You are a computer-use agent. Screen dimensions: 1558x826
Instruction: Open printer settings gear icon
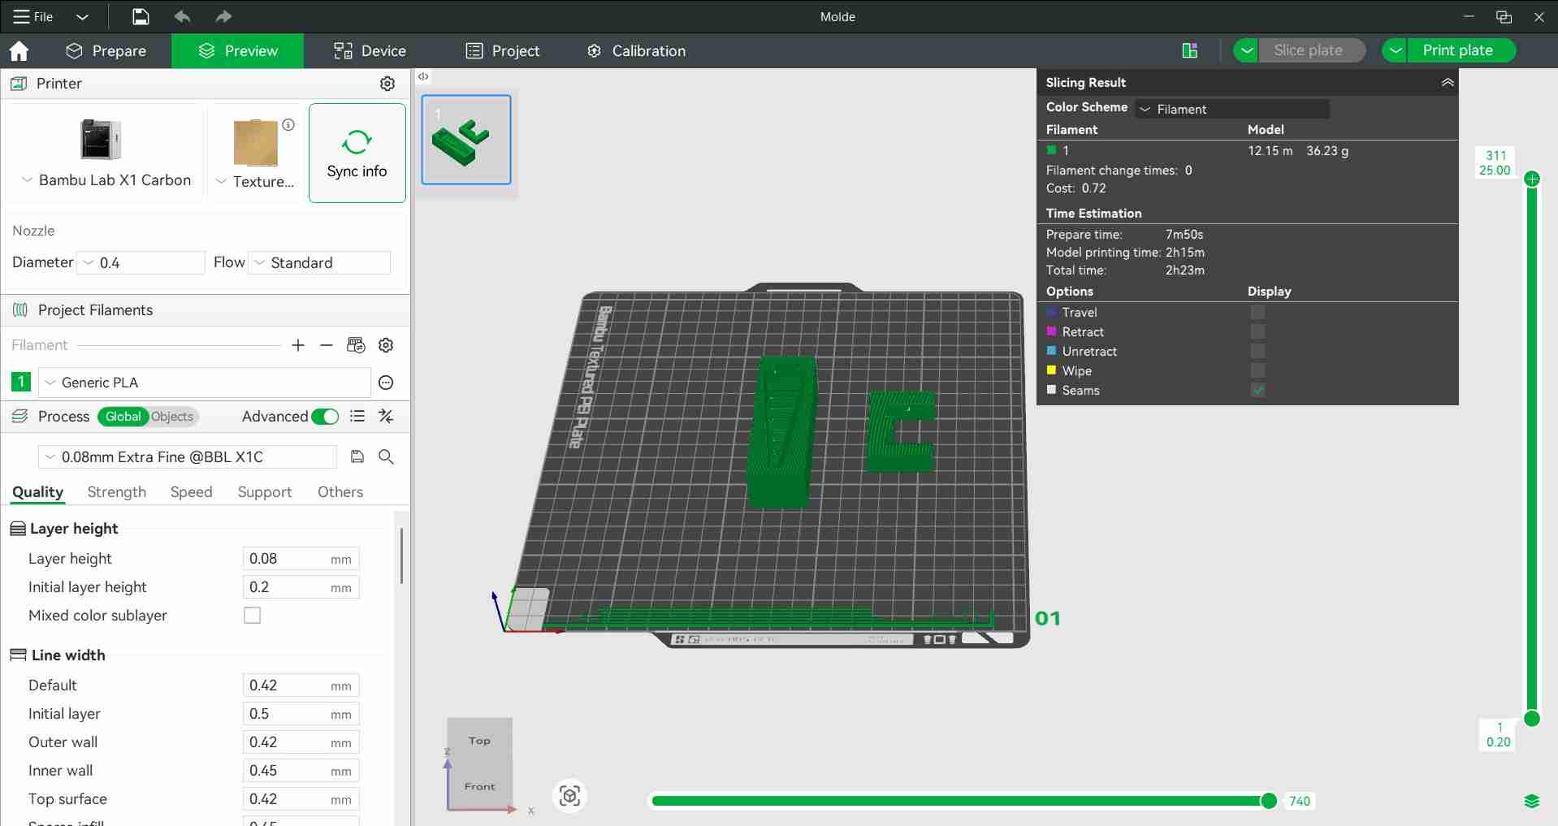[x=387, y=84]
